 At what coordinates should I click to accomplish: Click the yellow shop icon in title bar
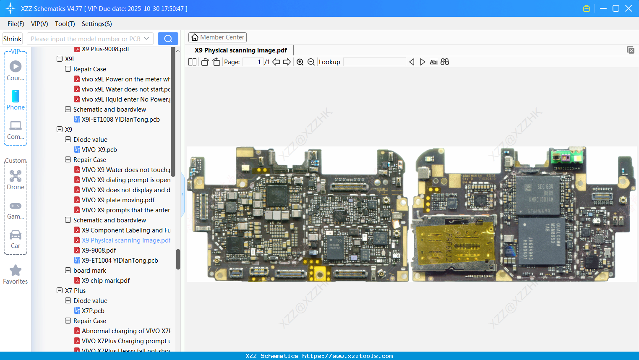[x=587, y=8]
